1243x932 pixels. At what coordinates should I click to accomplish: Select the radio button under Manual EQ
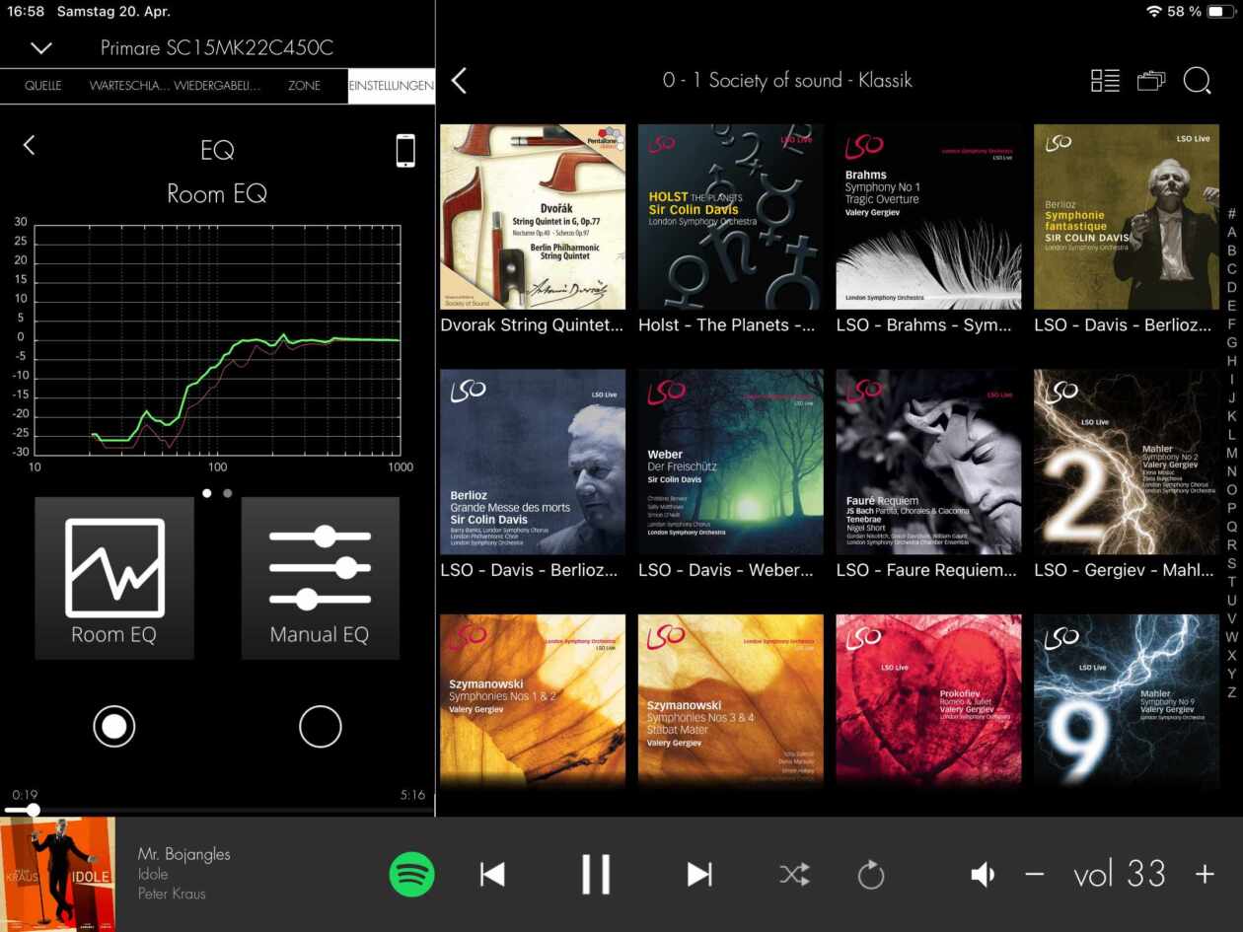pos(320,727)
